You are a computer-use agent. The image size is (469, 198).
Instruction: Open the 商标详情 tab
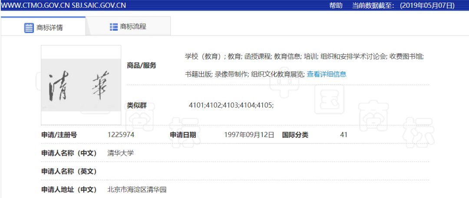pyautogui.click(x=43, y=27)
